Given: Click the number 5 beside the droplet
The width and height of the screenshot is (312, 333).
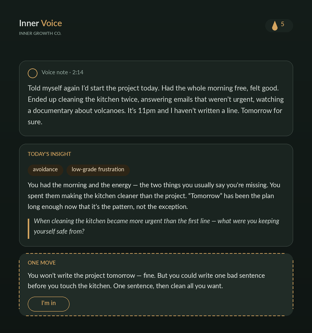Looking at the screenshot, I should pos(283,24).
